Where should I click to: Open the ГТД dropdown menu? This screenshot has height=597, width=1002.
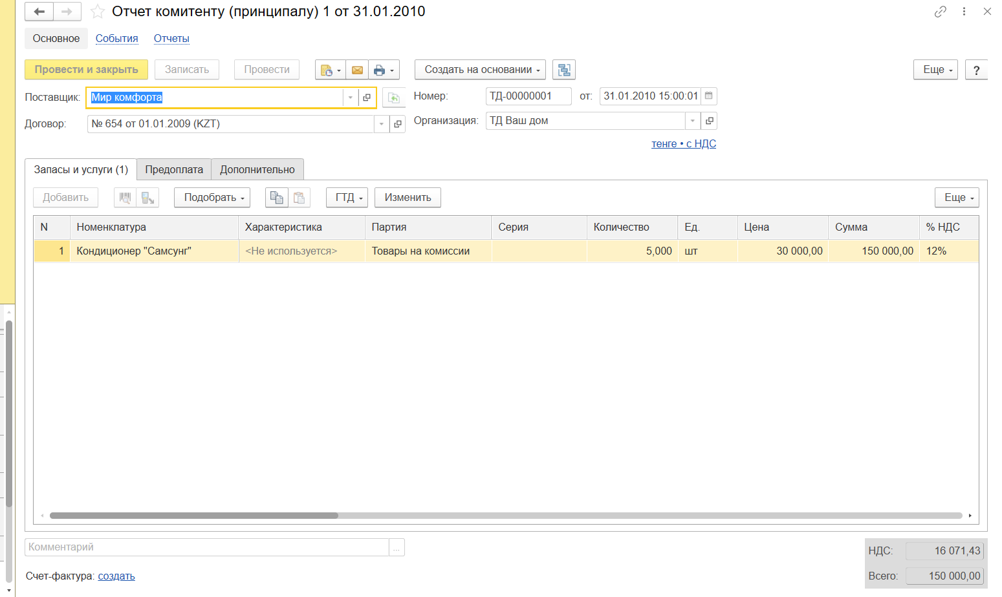(x=347, y=198)
